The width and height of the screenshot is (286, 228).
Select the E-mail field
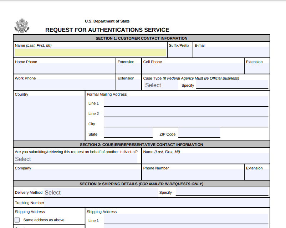[x=231, y=51]
